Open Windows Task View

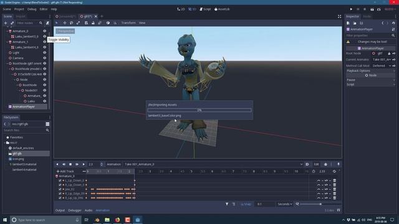pyautogui.click(x=86, y=220)
